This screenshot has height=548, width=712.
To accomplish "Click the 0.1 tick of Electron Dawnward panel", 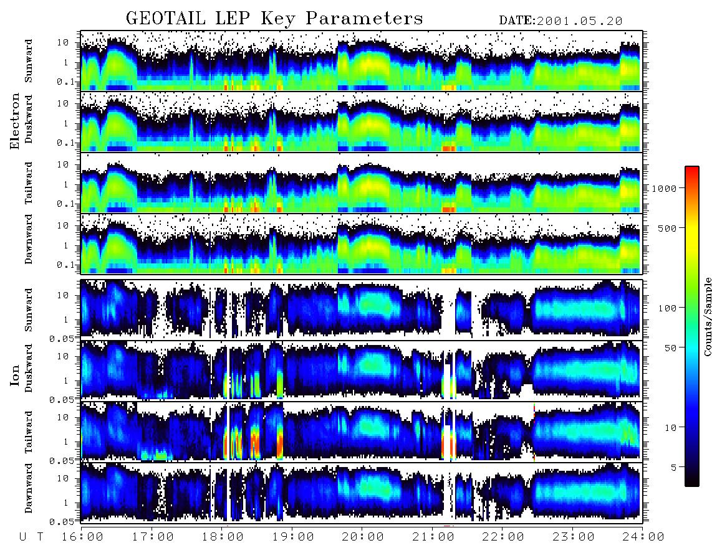I will [x=66, y=265].
